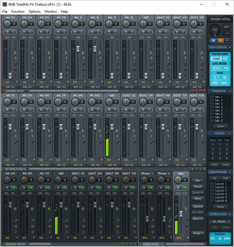Image resolution: width=234 pixels, height=247 pixels.
Task: Toggle CUE on the Phones 2 output
Action: click(x=167, y=188)
